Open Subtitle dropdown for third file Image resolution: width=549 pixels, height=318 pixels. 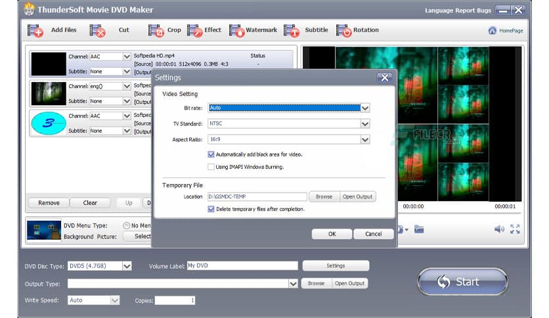[x=127, y=131]
